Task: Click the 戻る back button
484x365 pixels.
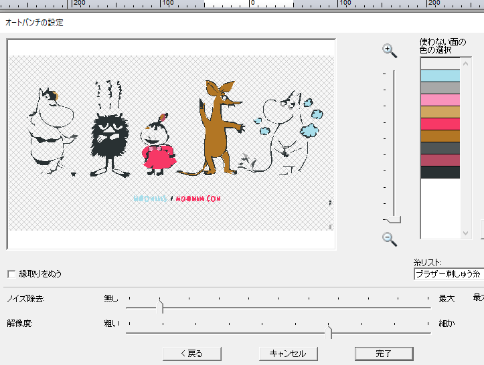Action: 191,354
